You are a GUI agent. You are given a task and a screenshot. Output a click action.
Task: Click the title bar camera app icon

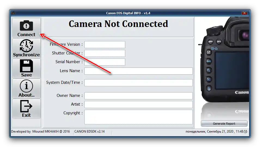pyautogui.click(x=13, y=13)
